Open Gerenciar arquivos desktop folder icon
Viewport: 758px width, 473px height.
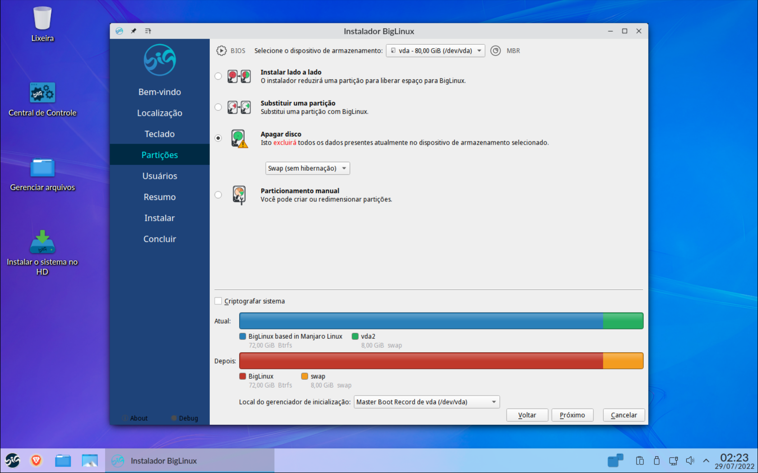[x=42, y=167]
